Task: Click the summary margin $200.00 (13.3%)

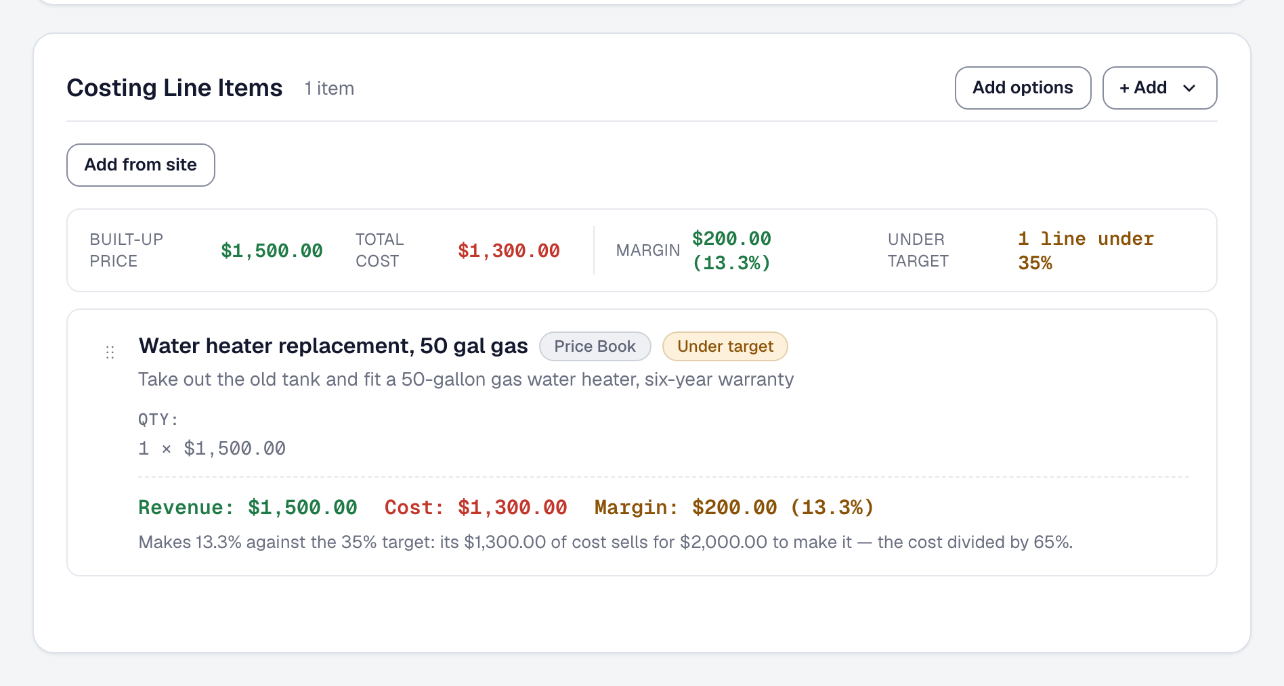Action: click(731, 250)
